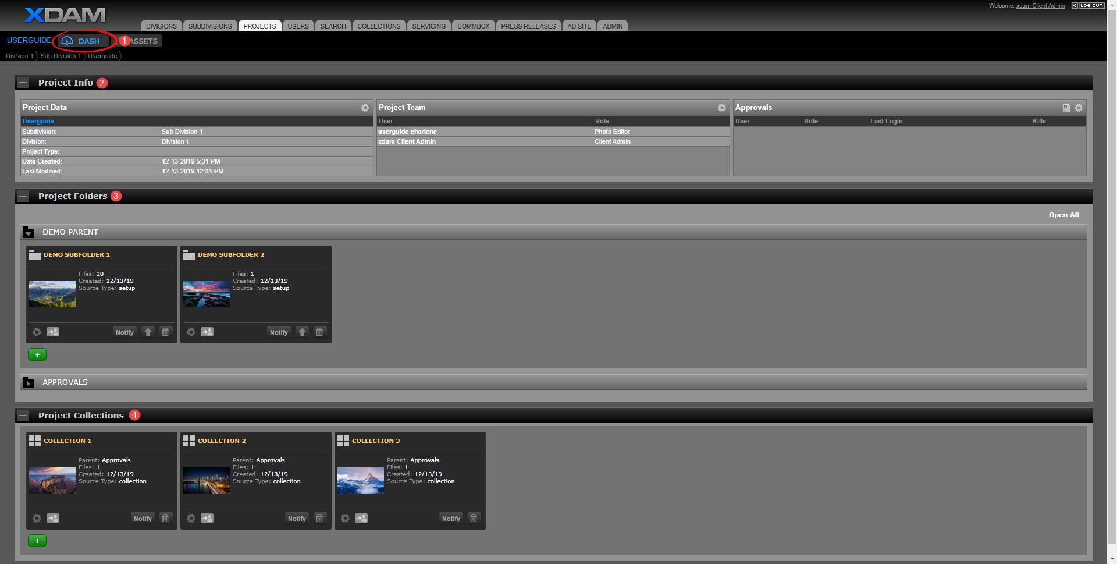Image resolution: width=1117 pixels, height=564 pixels.
Task: Click trash icon on Collection 3
Action: click(x=473, y=518)
